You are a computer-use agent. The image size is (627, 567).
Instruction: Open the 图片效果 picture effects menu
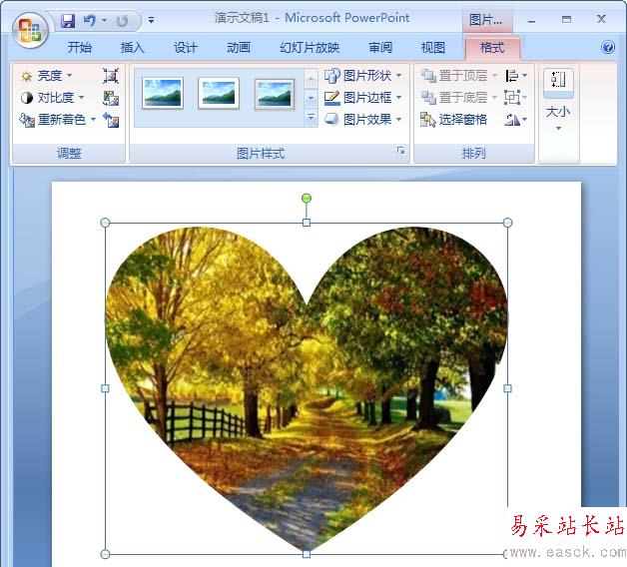pyautogui.click(x=362, y=120)
